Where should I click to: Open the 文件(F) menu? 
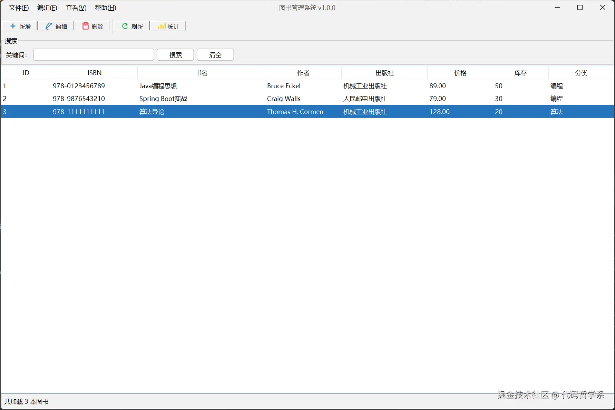click(19, 8)
